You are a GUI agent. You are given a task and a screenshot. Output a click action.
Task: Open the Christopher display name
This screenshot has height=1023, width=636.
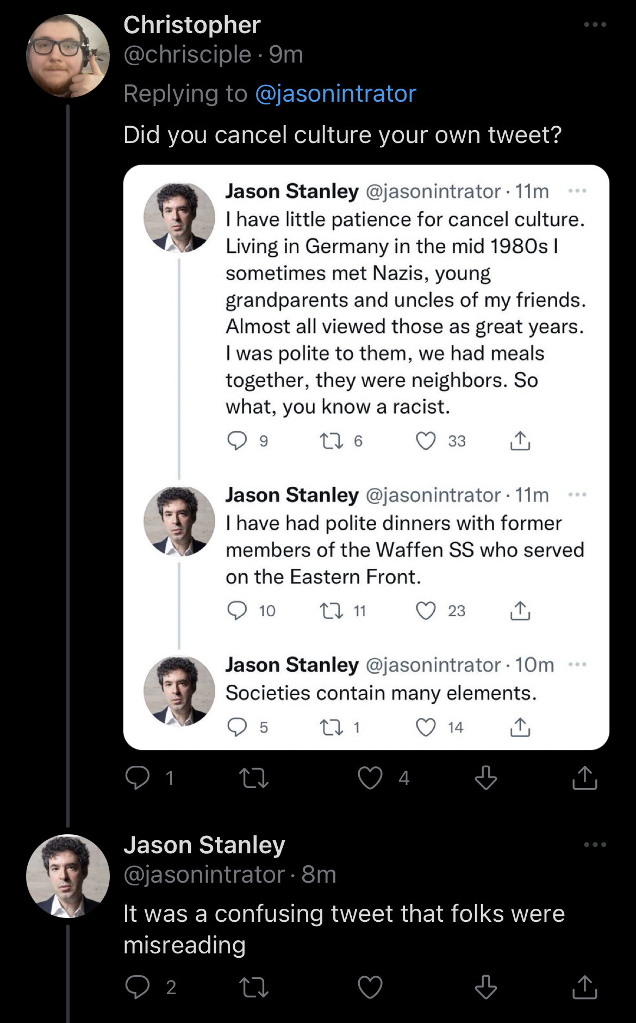pos(192,25)
